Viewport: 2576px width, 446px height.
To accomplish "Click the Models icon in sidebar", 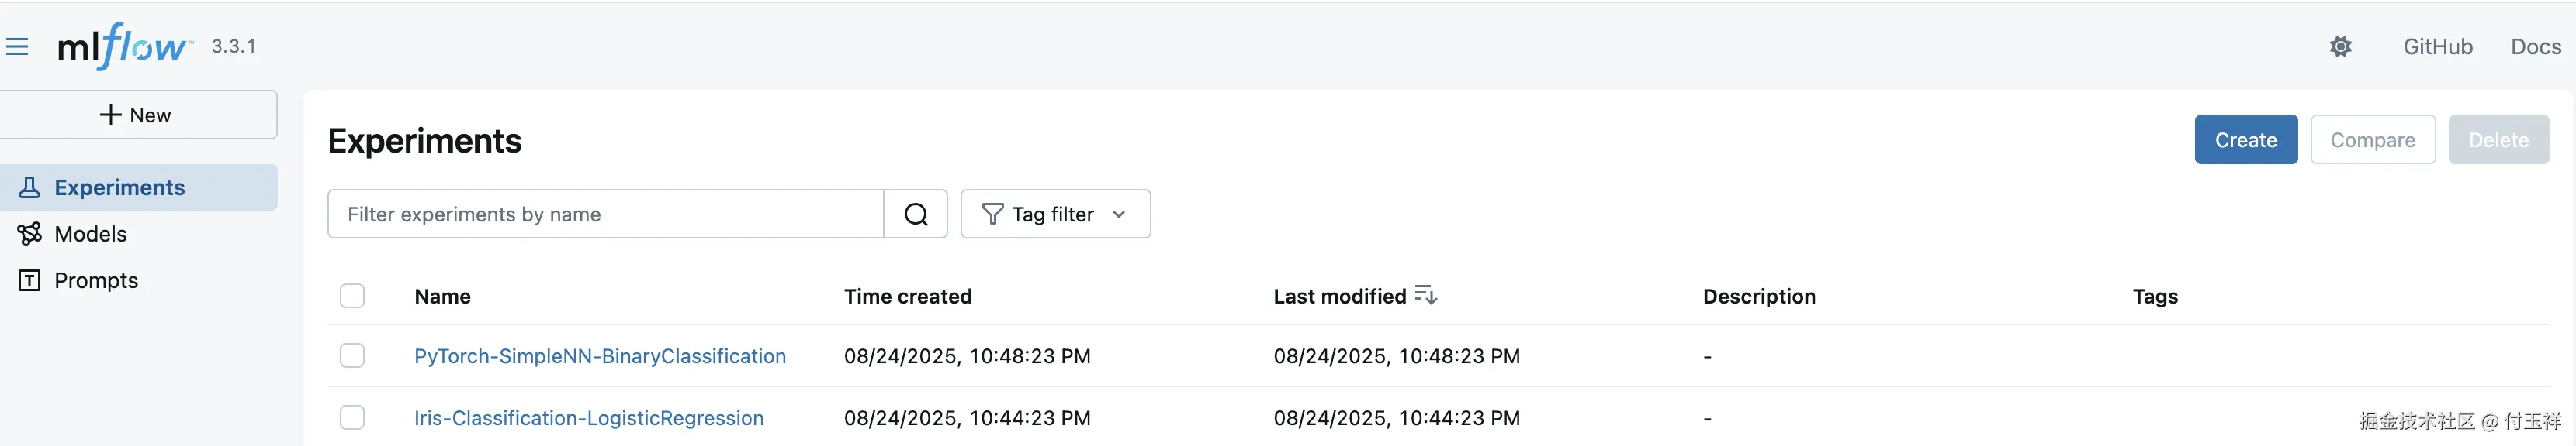I will [x=30, y=234].
